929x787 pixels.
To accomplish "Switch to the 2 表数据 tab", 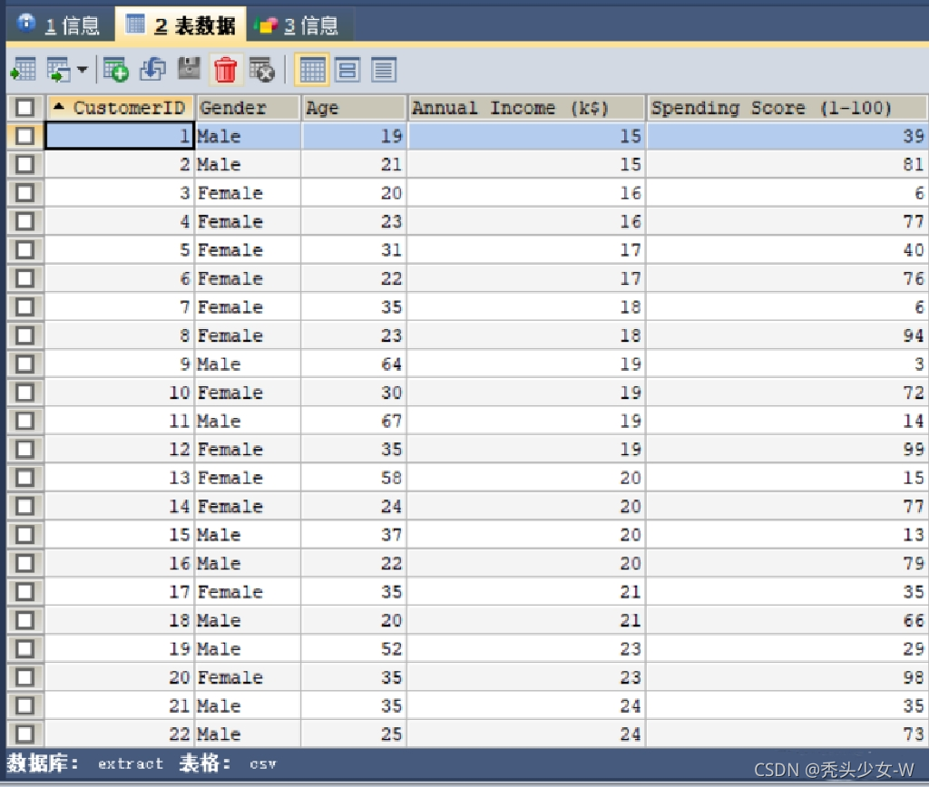I will [181, 24].
